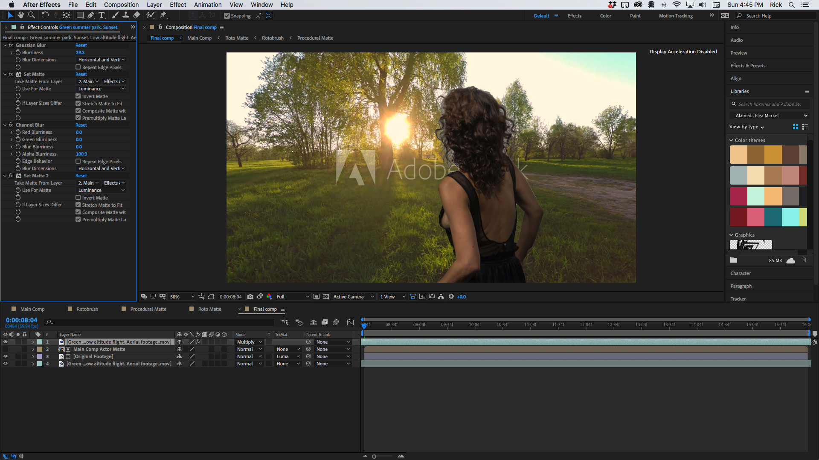Take a snapshot of the composition view
819x460 pixels.
pos(250,296)
